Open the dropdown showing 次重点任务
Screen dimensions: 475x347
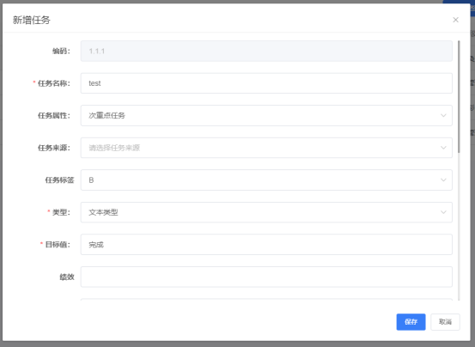266,115
